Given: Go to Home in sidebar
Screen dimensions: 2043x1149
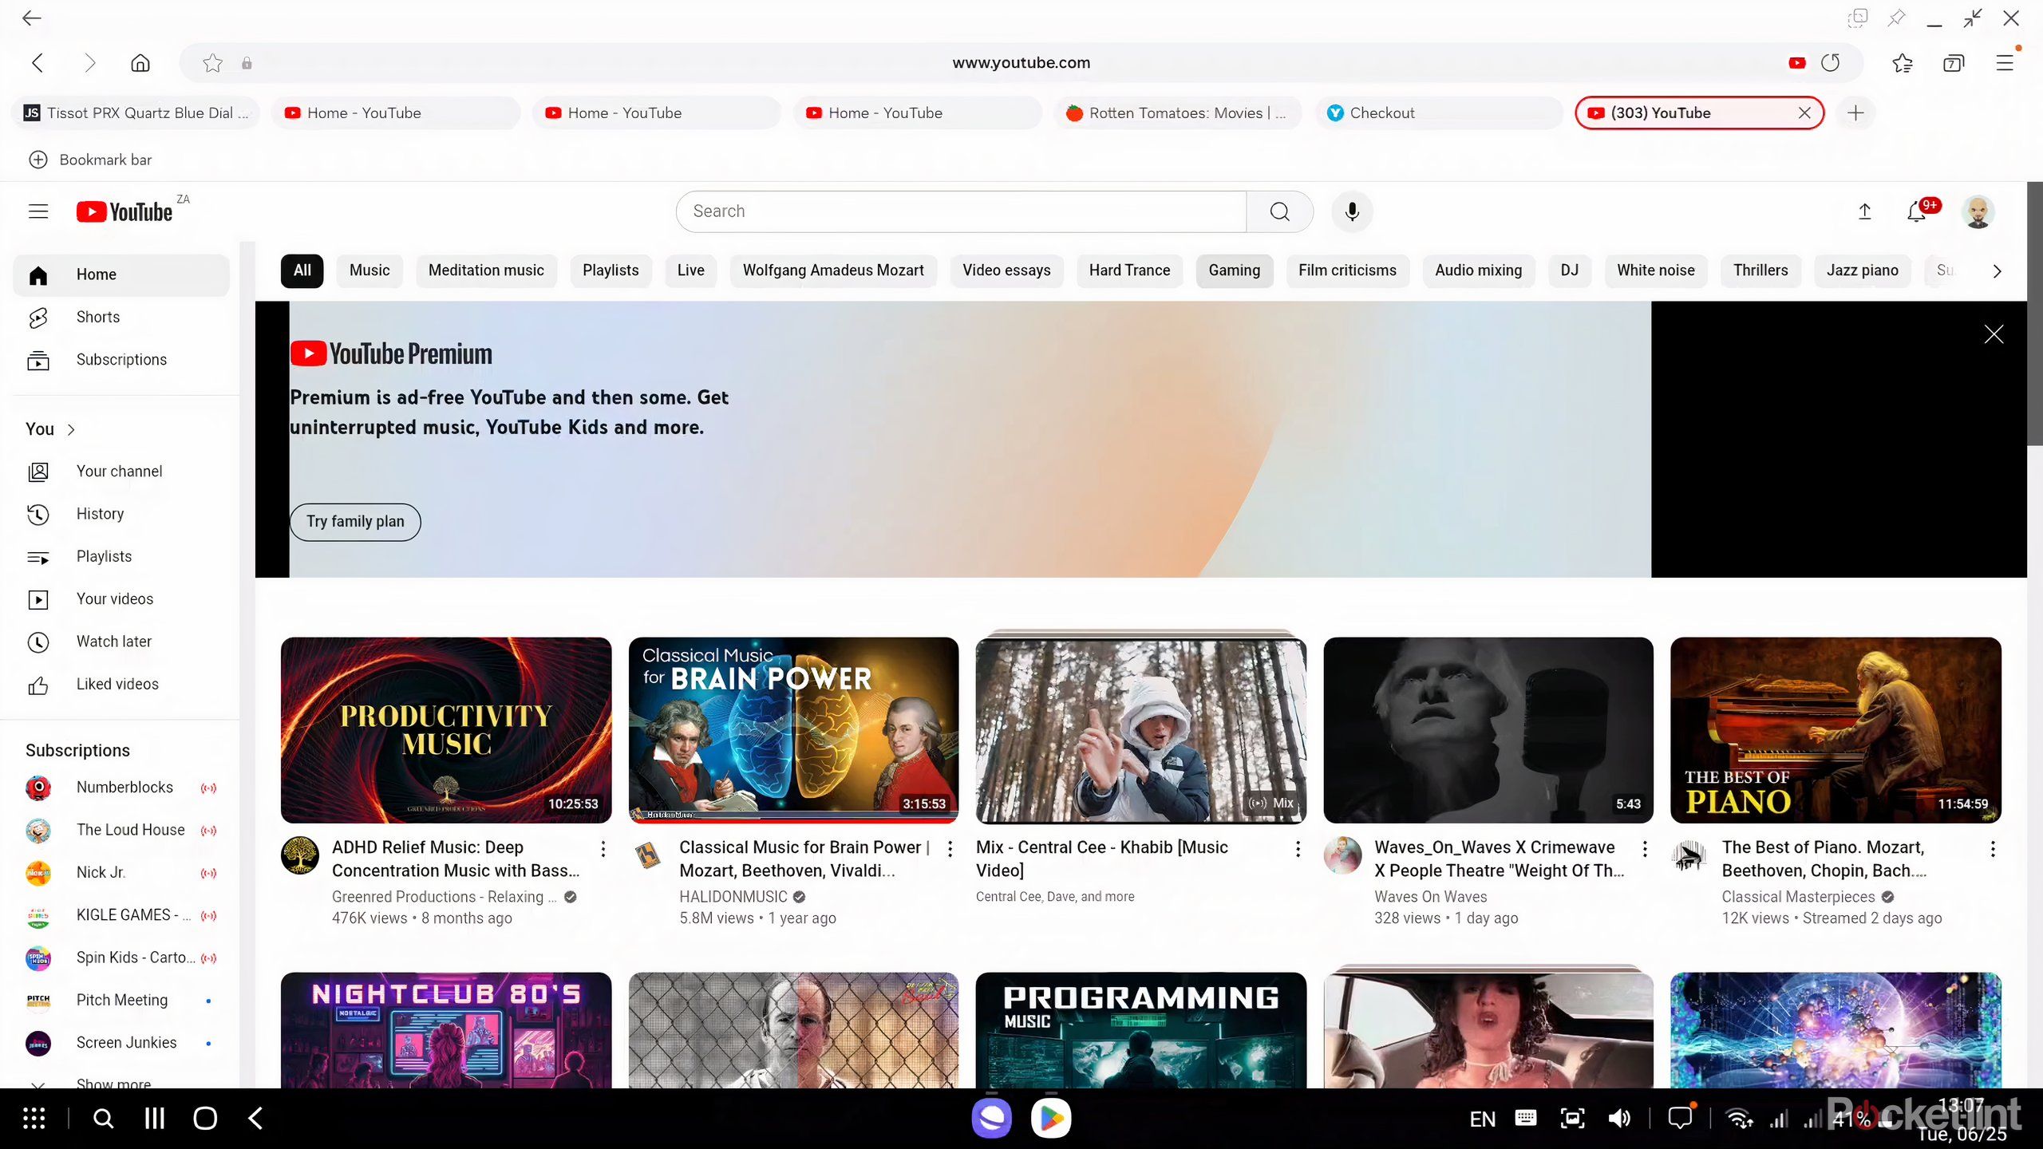Looking at the screenshot, I should (121, 275).
